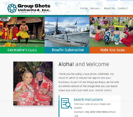Image resolution: width=133 pixels, height=117 pixels.
Task: Click the welcome thank-you paragraph text
Action: (89, 82)
